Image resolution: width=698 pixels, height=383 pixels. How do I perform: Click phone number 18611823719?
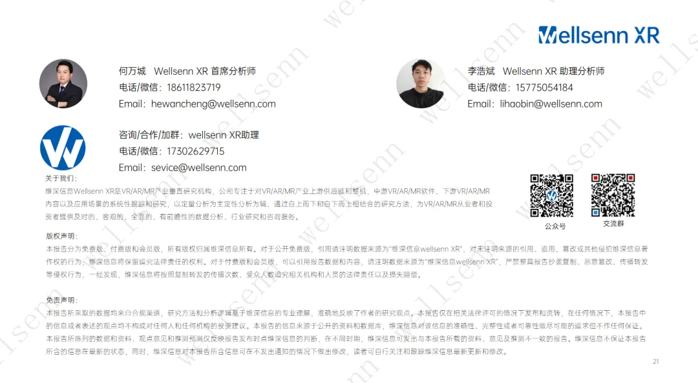pyautogui.click(x=194, y=88)
